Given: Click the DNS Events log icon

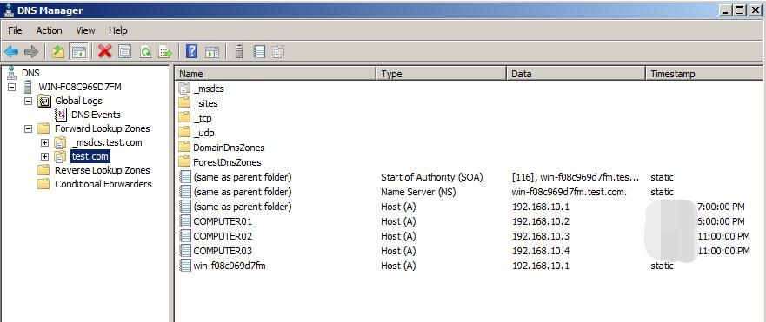Looking at the screenshot, I should pos(61,115).
